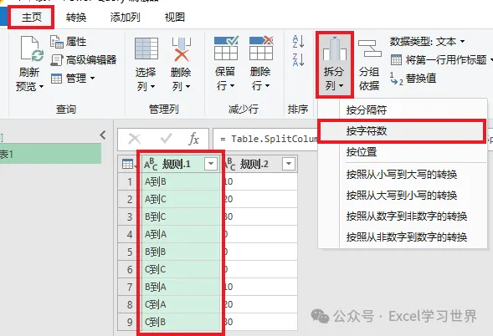The width and height of the screenshot is (493, 336).
Task: Click into the Table.SplitColumn formula bar
Action: [265, 139]
